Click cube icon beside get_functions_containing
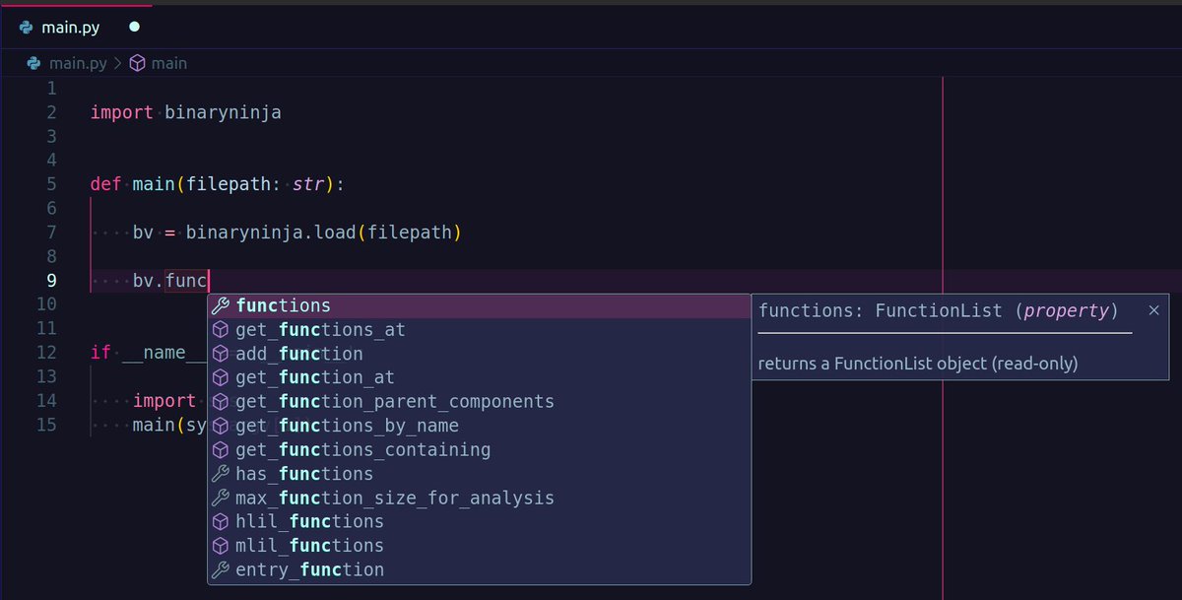Screen dimensions: 1182x600 [221, 450]
